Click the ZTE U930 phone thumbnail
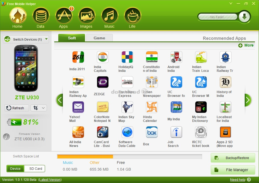259x183 pixels. 26,68
